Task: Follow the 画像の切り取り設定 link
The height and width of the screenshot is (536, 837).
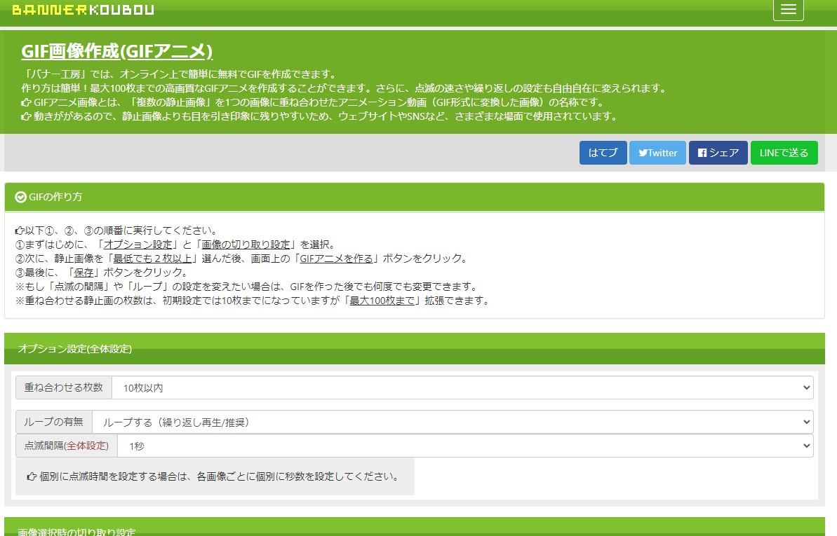Action: tap(246, 245)
